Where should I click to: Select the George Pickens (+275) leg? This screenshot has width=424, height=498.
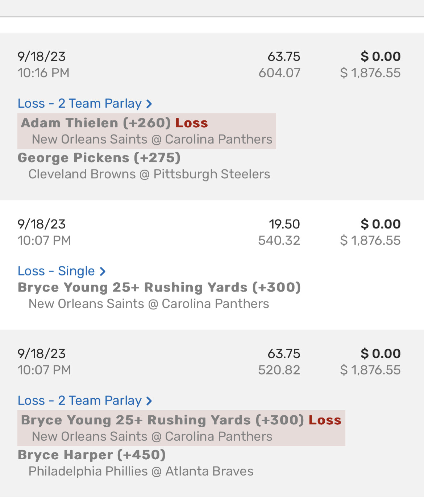pos(99,158)
